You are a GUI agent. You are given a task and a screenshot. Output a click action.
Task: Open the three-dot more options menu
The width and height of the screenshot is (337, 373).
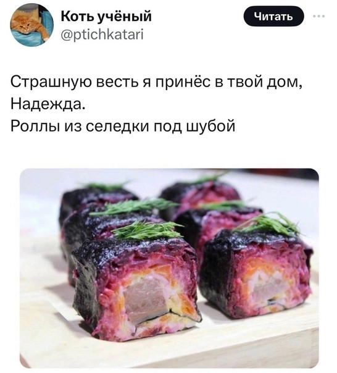click(x=319, y=16)
